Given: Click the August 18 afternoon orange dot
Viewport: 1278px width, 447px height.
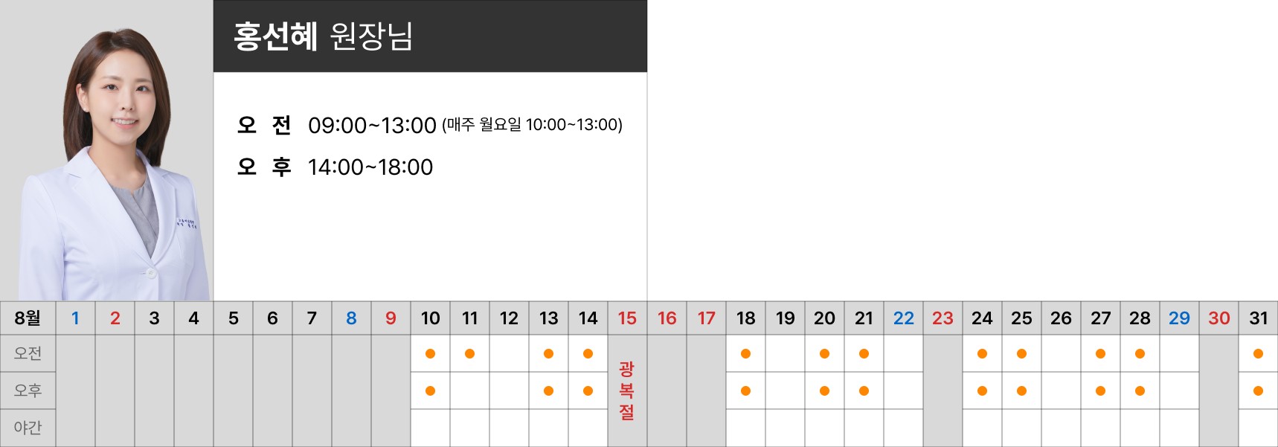Looking at the screenshot, I should point(745,390).
